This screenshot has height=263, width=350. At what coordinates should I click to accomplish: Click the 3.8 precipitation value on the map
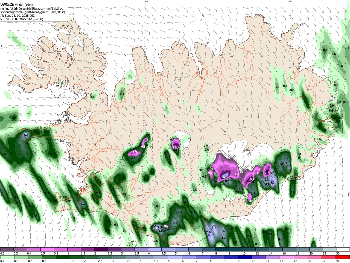pyautogui.click(x=175, y=223)
